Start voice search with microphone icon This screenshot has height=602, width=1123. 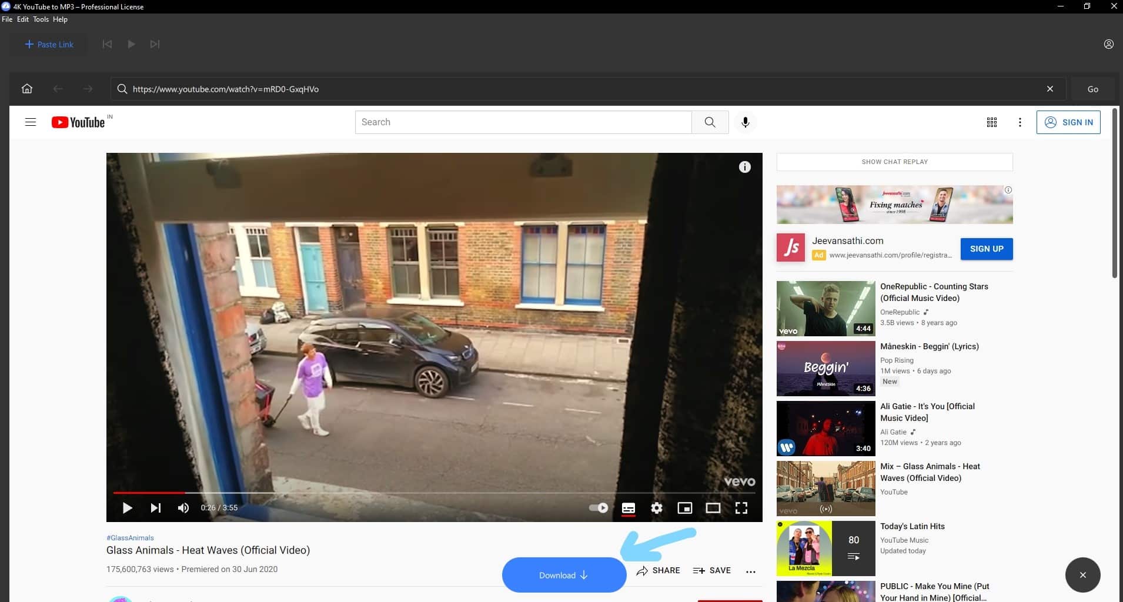point(745,122)
